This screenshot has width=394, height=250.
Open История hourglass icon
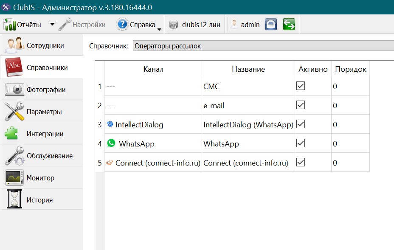[14, 199]
